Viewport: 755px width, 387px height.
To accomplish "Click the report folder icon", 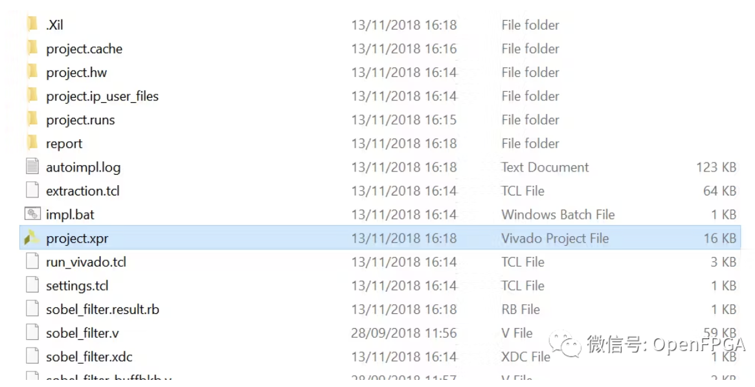I will tap(32, 143).
